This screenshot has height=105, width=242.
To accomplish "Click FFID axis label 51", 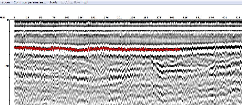I will (41, 18).
